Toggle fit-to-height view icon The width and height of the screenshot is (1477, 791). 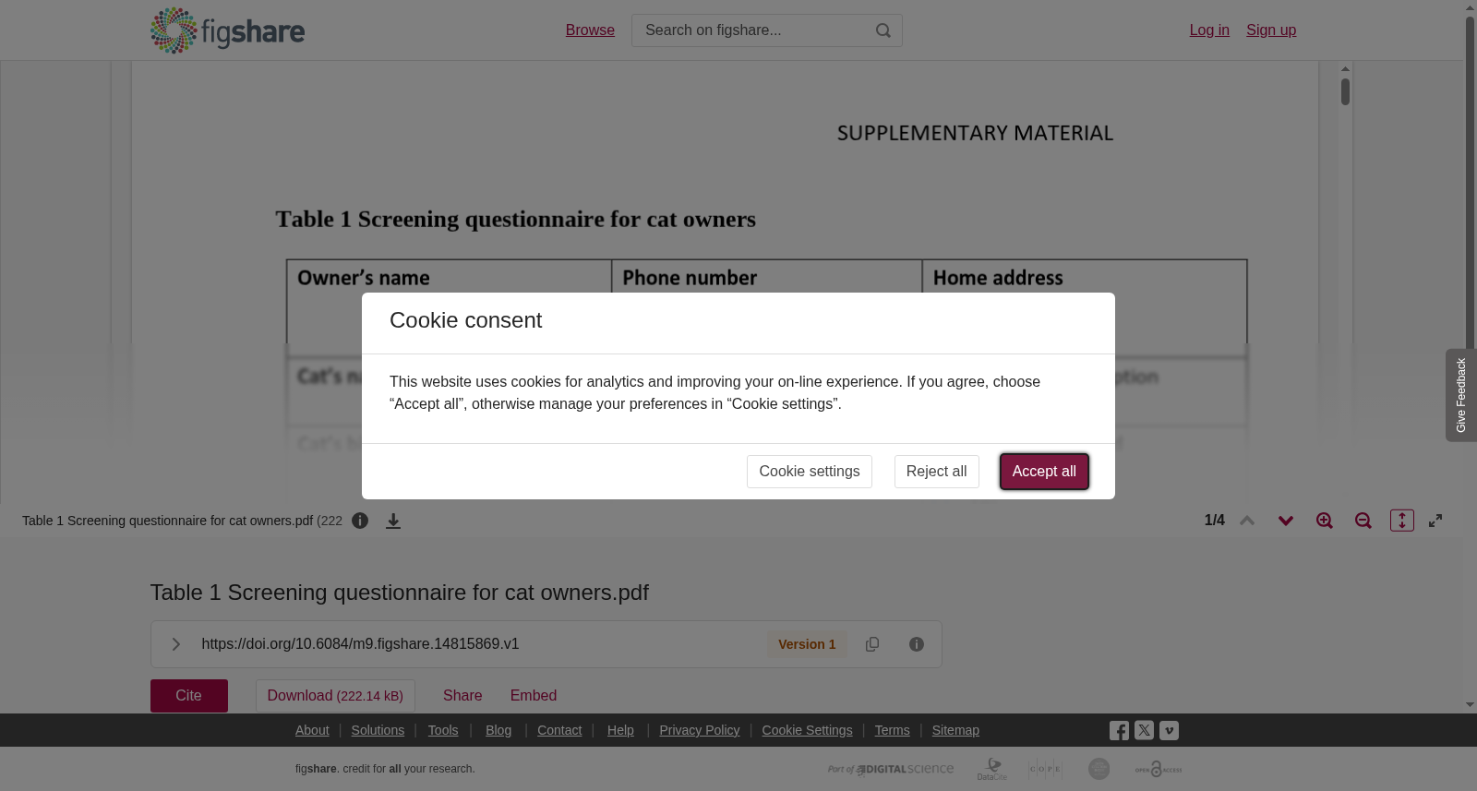1402,521
